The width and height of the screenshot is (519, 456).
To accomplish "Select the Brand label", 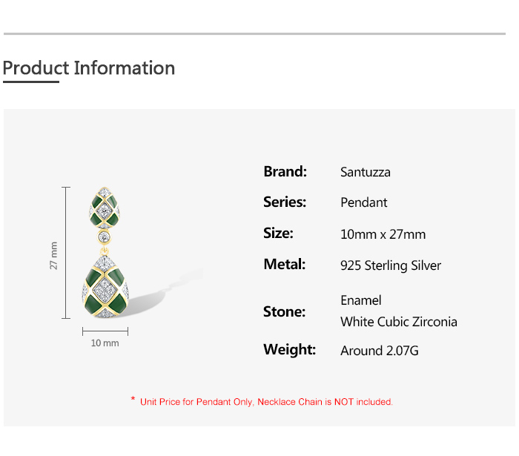I will click(285, 172).
